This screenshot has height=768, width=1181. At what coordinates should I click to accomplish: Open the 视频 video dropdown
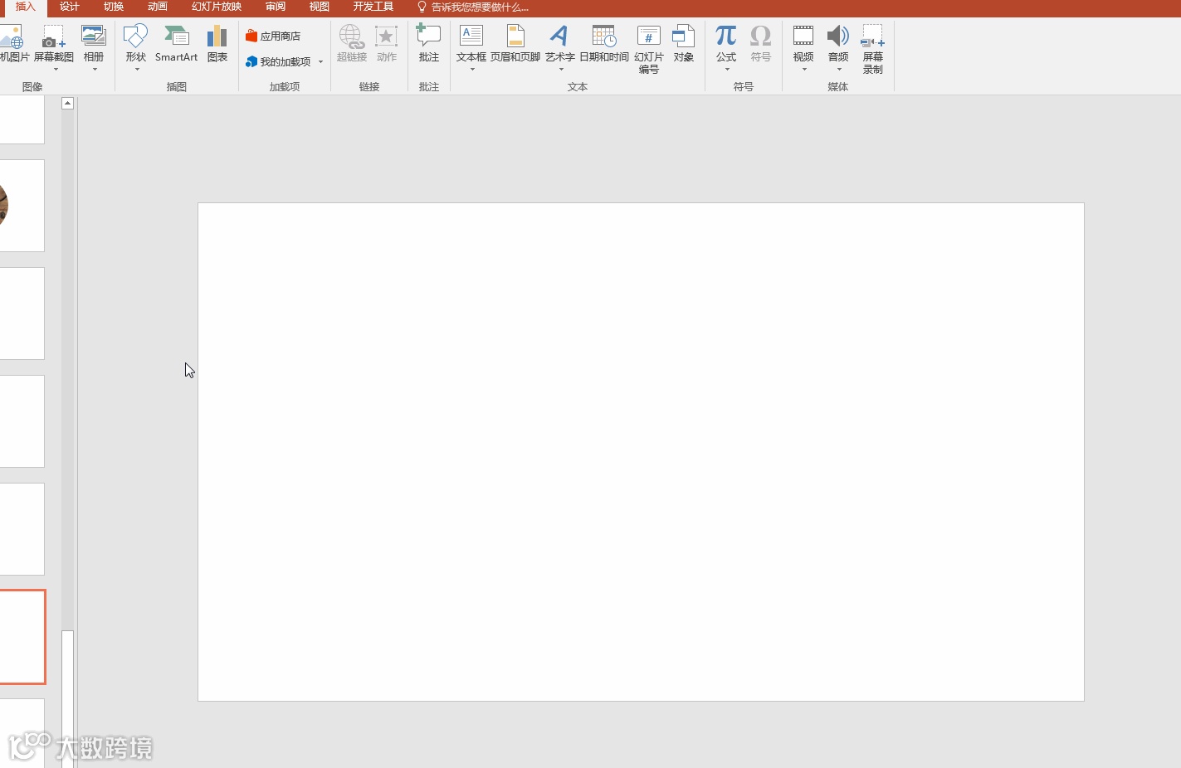coord(803,48)
